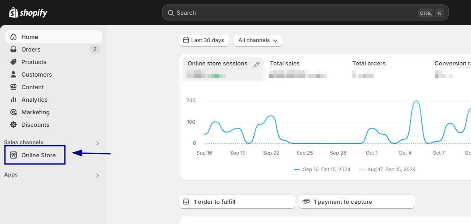Open the Customers page
Viewport: 471px width, 224px height.
tap(54, 74)
